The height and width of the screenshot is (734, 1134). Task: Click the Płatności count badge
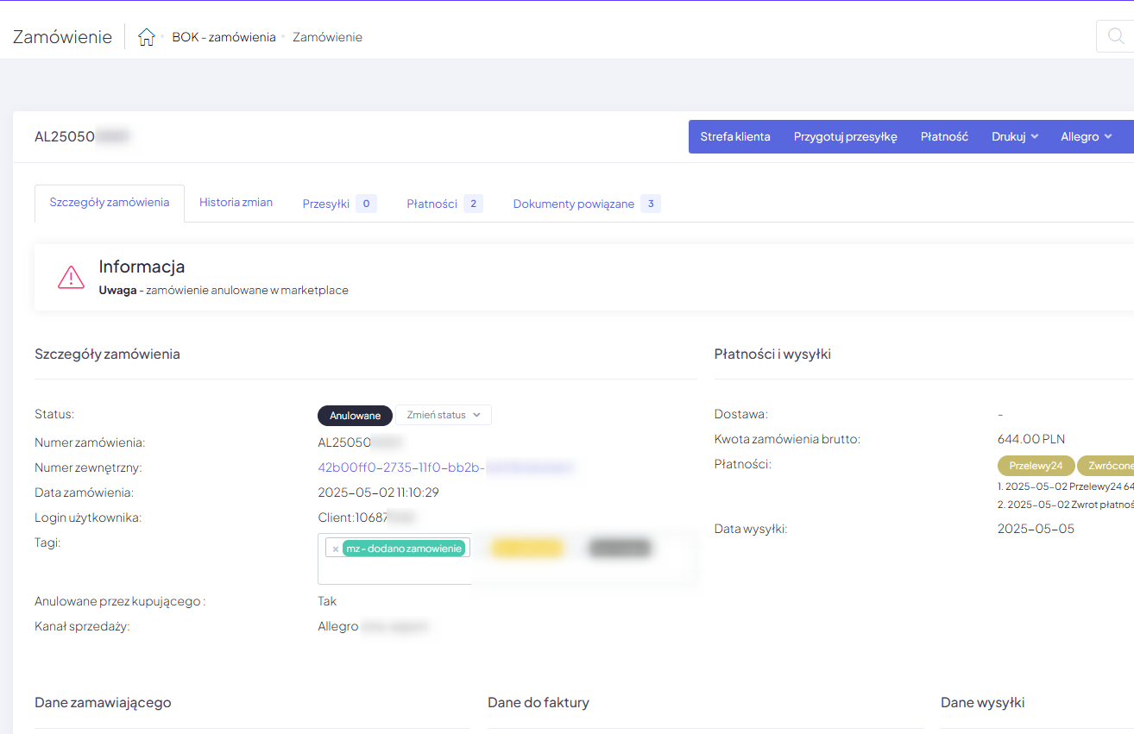[472, 204]
